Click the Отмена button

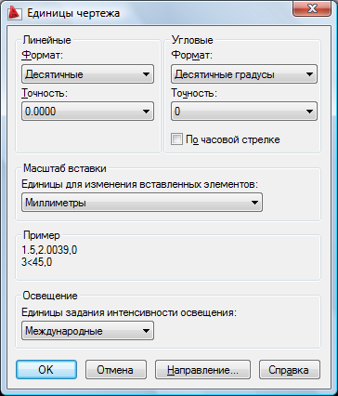pos(115,369)
